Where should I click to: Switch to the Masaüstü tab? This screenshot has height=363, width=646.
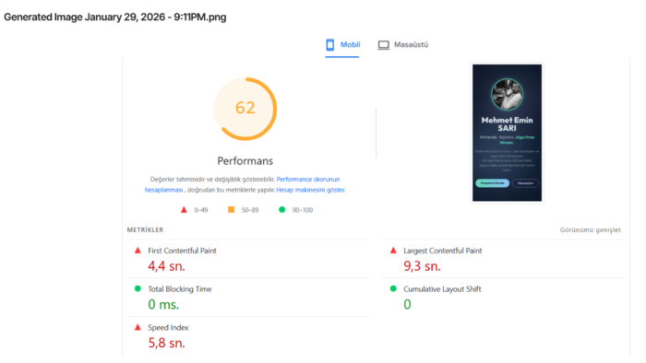coord(403,45)
